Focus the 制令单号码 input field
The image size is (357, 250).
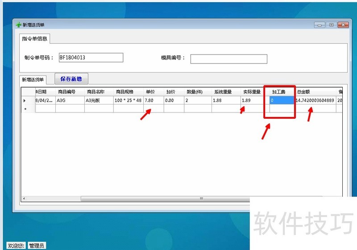(x=91, y=58)
